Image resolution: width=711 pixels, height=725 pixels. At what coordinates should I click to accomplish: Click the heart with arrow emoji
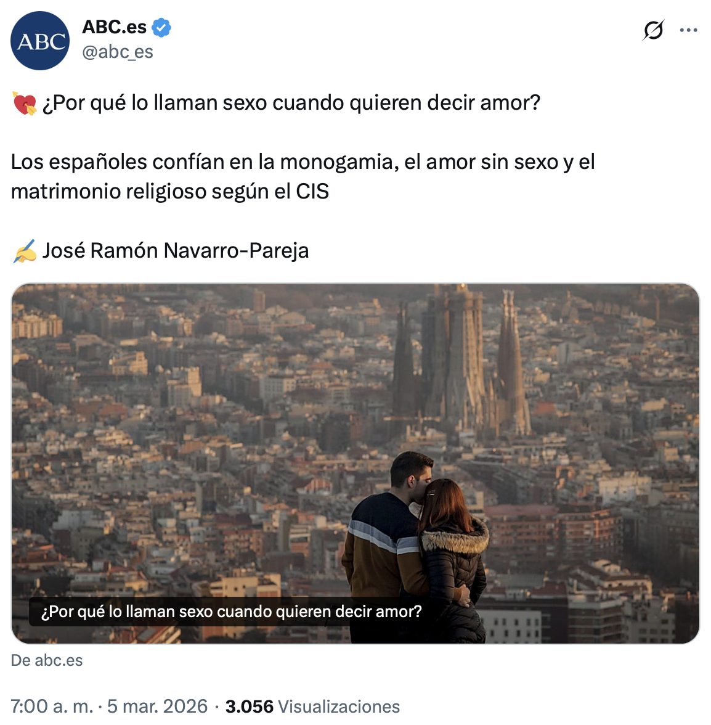tap(25, 102)
